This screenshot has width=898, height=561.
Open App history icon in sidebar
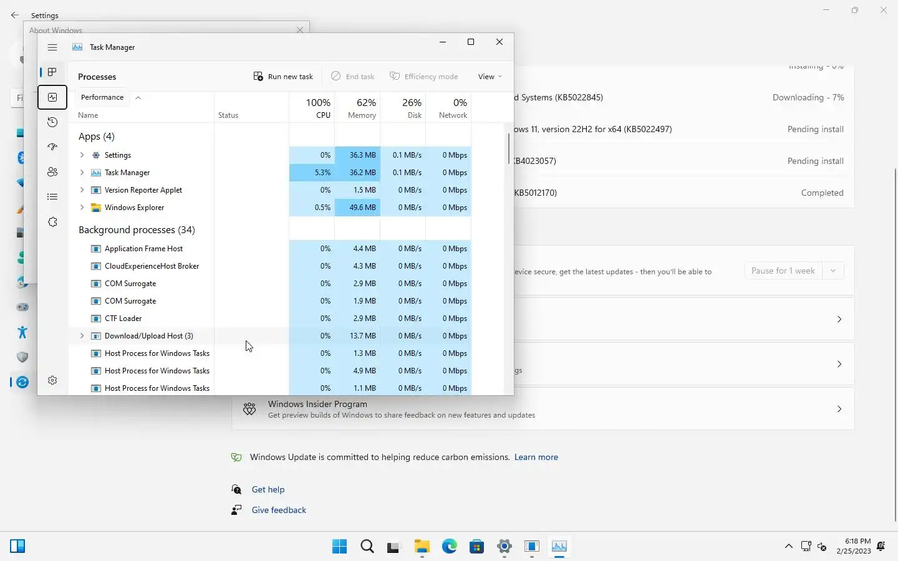(52, 122)
